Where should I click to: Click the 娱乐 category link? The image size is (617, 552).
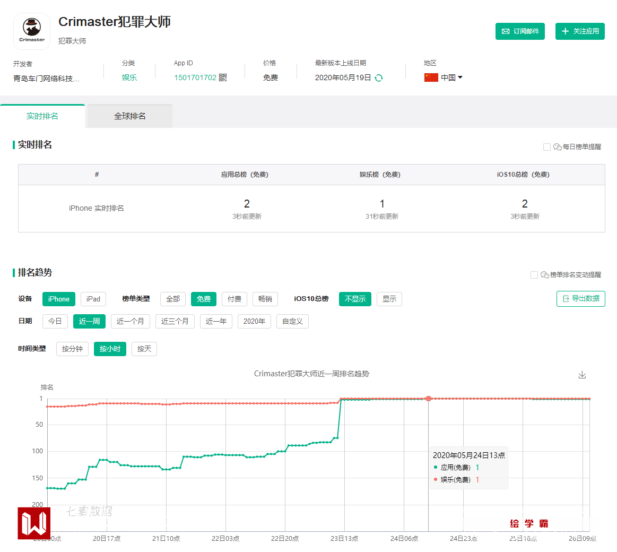(129, 77)
